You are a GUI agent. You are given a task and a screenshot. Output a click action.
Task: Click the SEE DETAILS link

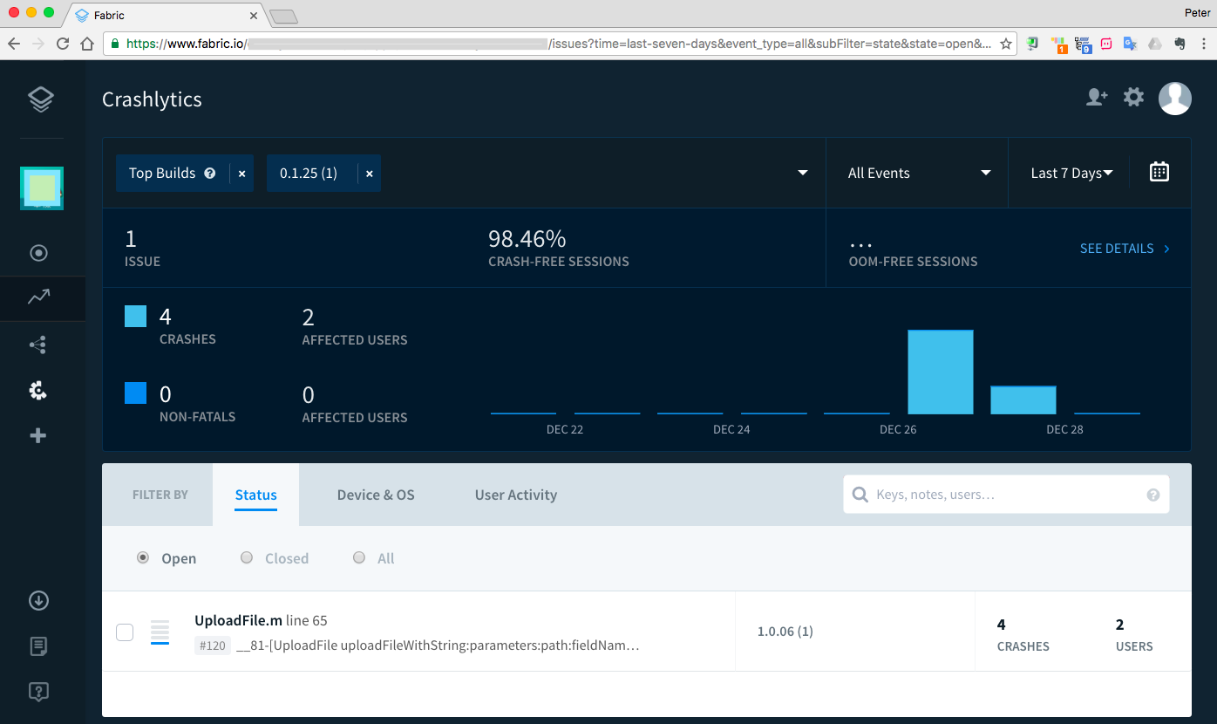[x=1125, y=249]
